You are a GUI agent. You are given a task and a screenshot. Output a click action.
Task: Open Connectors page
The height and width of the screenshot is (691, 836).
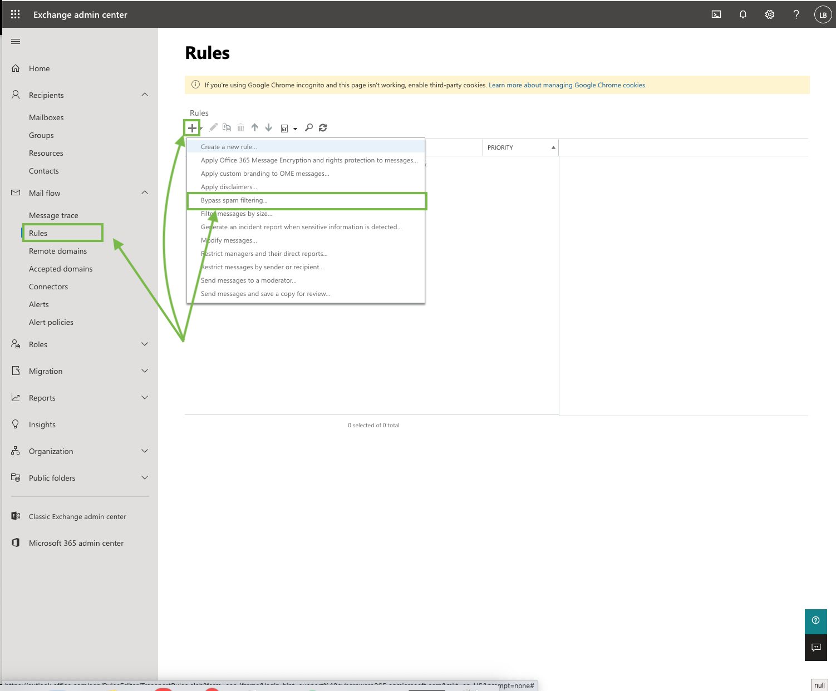click(x=48, y=287)
